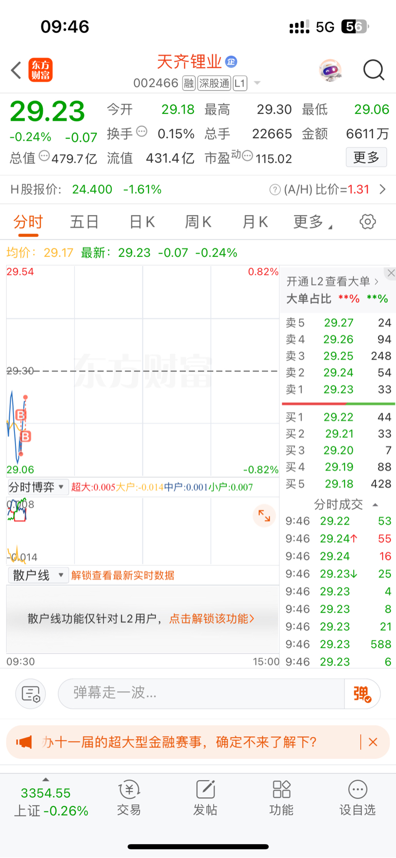Image resolution: width=396 pixels, height=858 pixels.
Task: Switch to the 五日 tab
Action: click(85, 222)
